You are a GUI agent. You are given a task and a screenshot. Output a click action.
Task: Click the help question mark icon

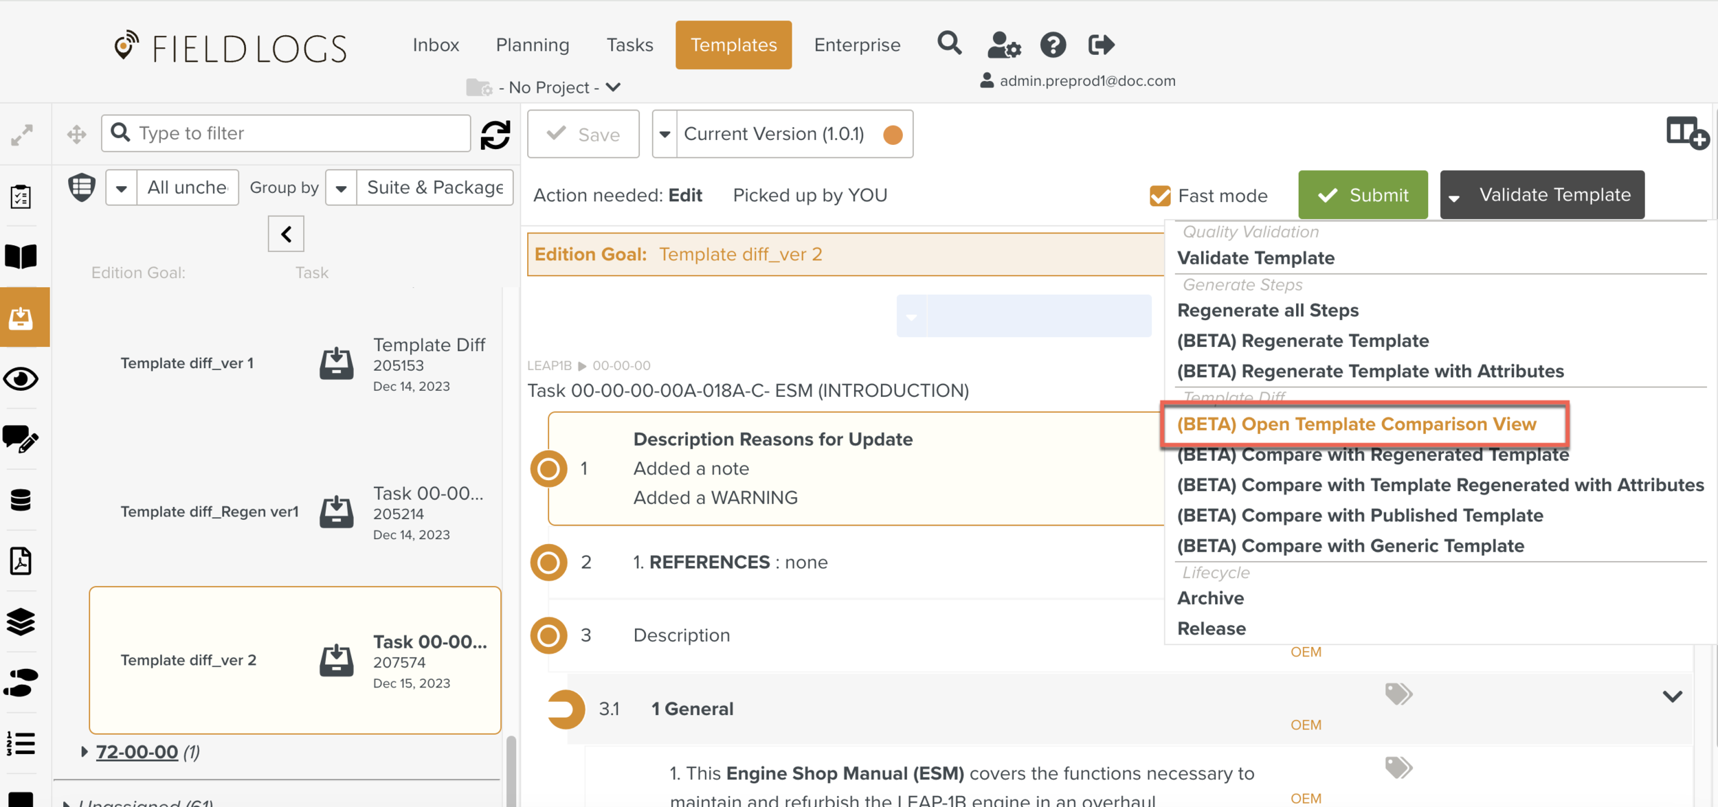point(1052,45)
